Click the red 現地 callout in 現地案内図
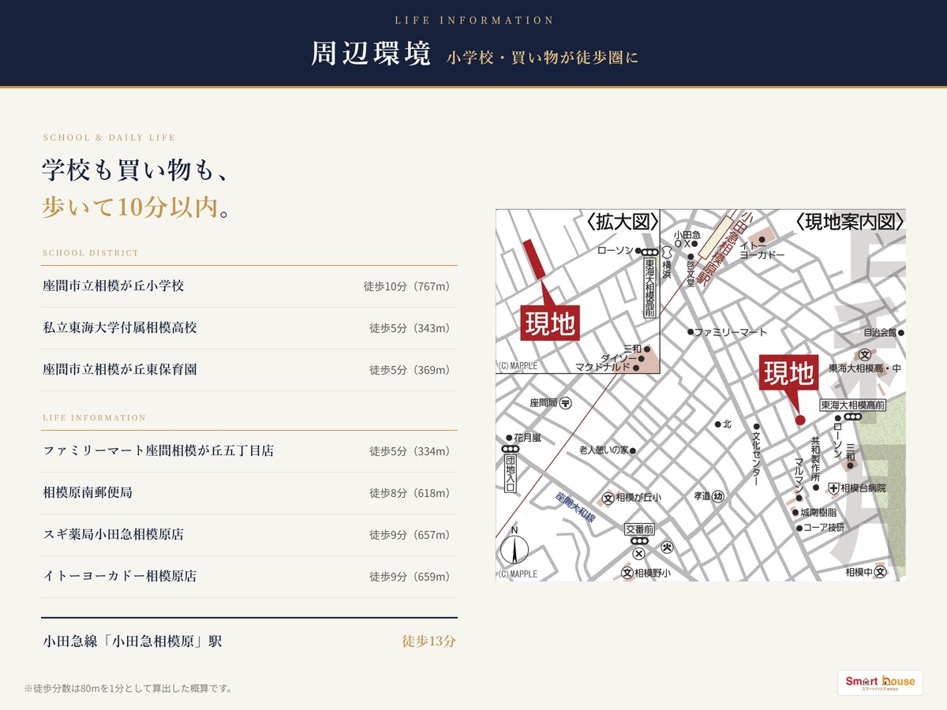The height and width of the screenshot is (710, 947). pyautogui.click(x=789, y=372)
